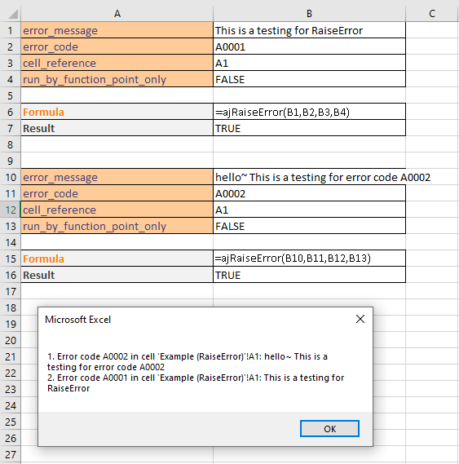Screen dimensions: 459x464
Task: Click cell with formula =ajRaiseError(B1,B2,B3,B4)
Action: (x=309, y=112)
